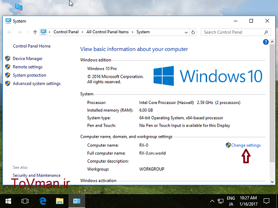Maximize the System window

(x=251, y=21)
